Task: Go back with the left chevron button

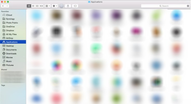Action: coord(3,6)
